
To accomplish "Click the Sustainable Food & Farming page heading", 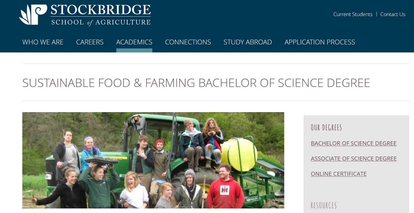I will [x=196, y=83].
